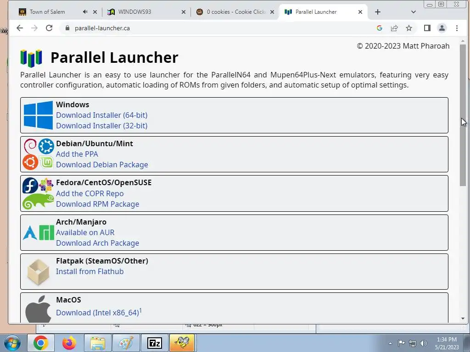470x352 pixels.
Task: Show hidden tray icons arrow
Action: click(x=390, y=343)
